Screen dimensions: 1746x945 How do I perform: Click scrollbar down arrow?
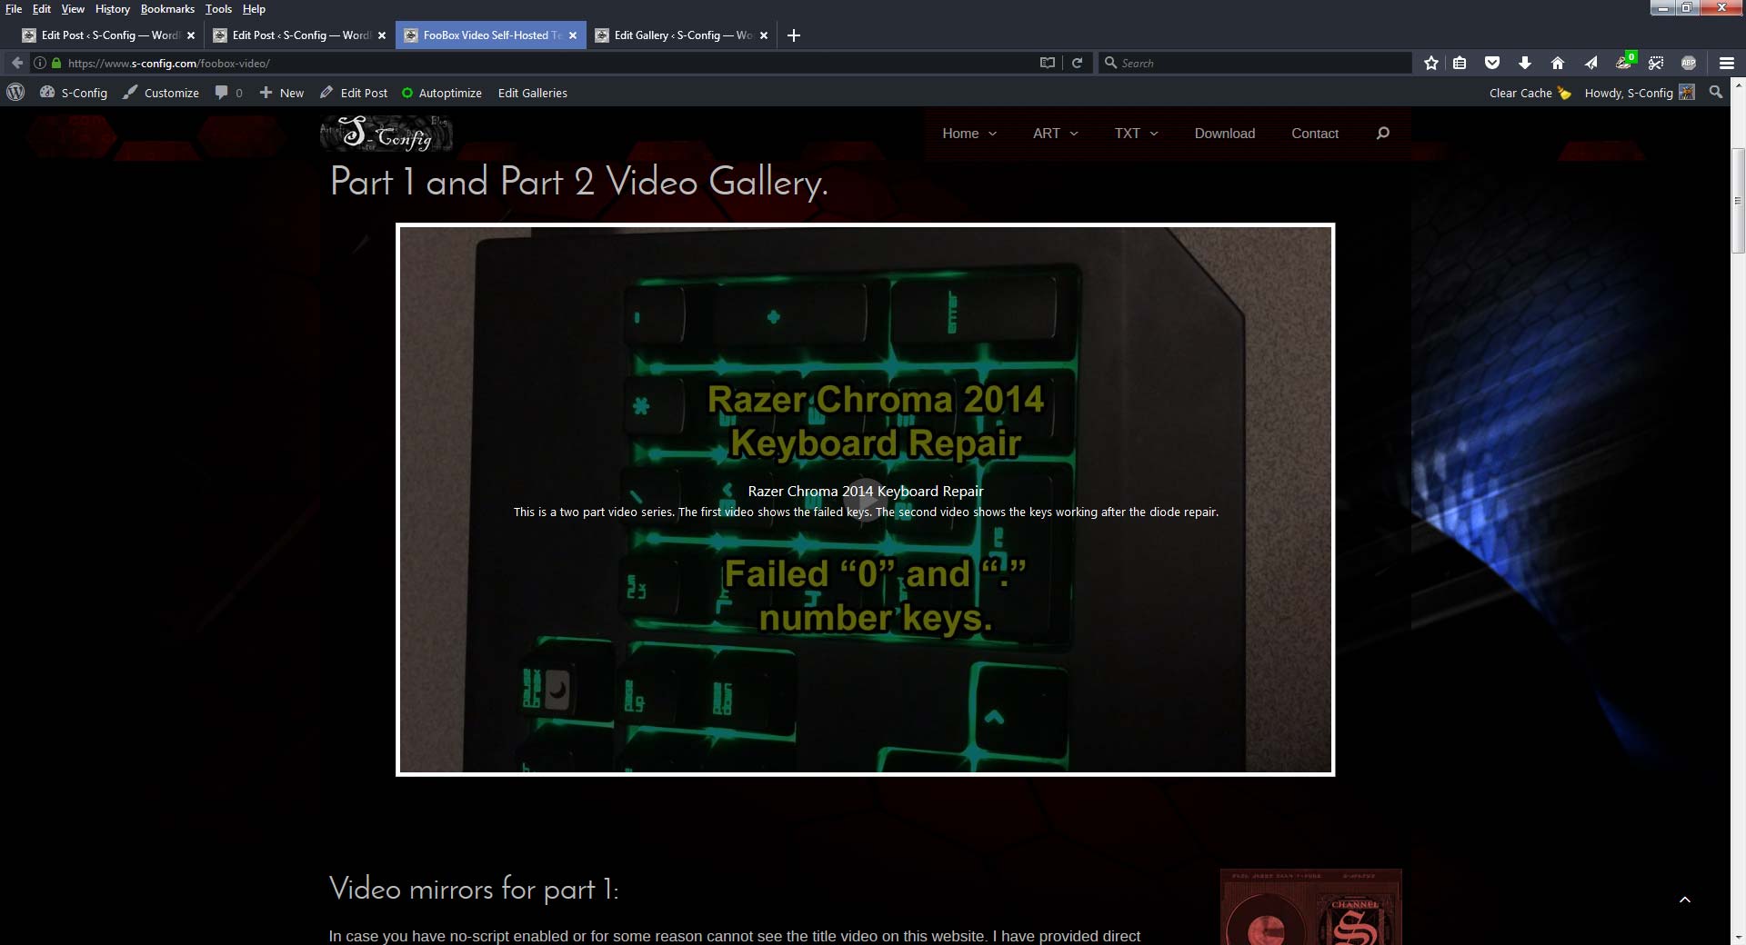coord(1738,937)
